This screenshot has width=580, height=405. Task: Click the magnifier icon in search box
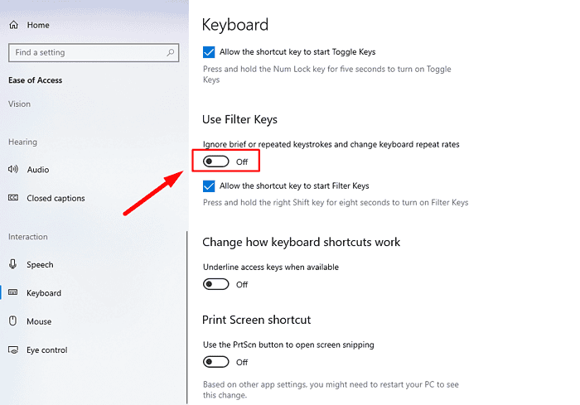coord(171,52)
